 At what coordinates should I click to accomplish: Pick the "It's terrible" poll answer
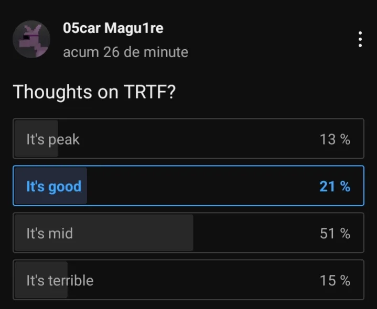pyautogui.click(x=189, y=280)
